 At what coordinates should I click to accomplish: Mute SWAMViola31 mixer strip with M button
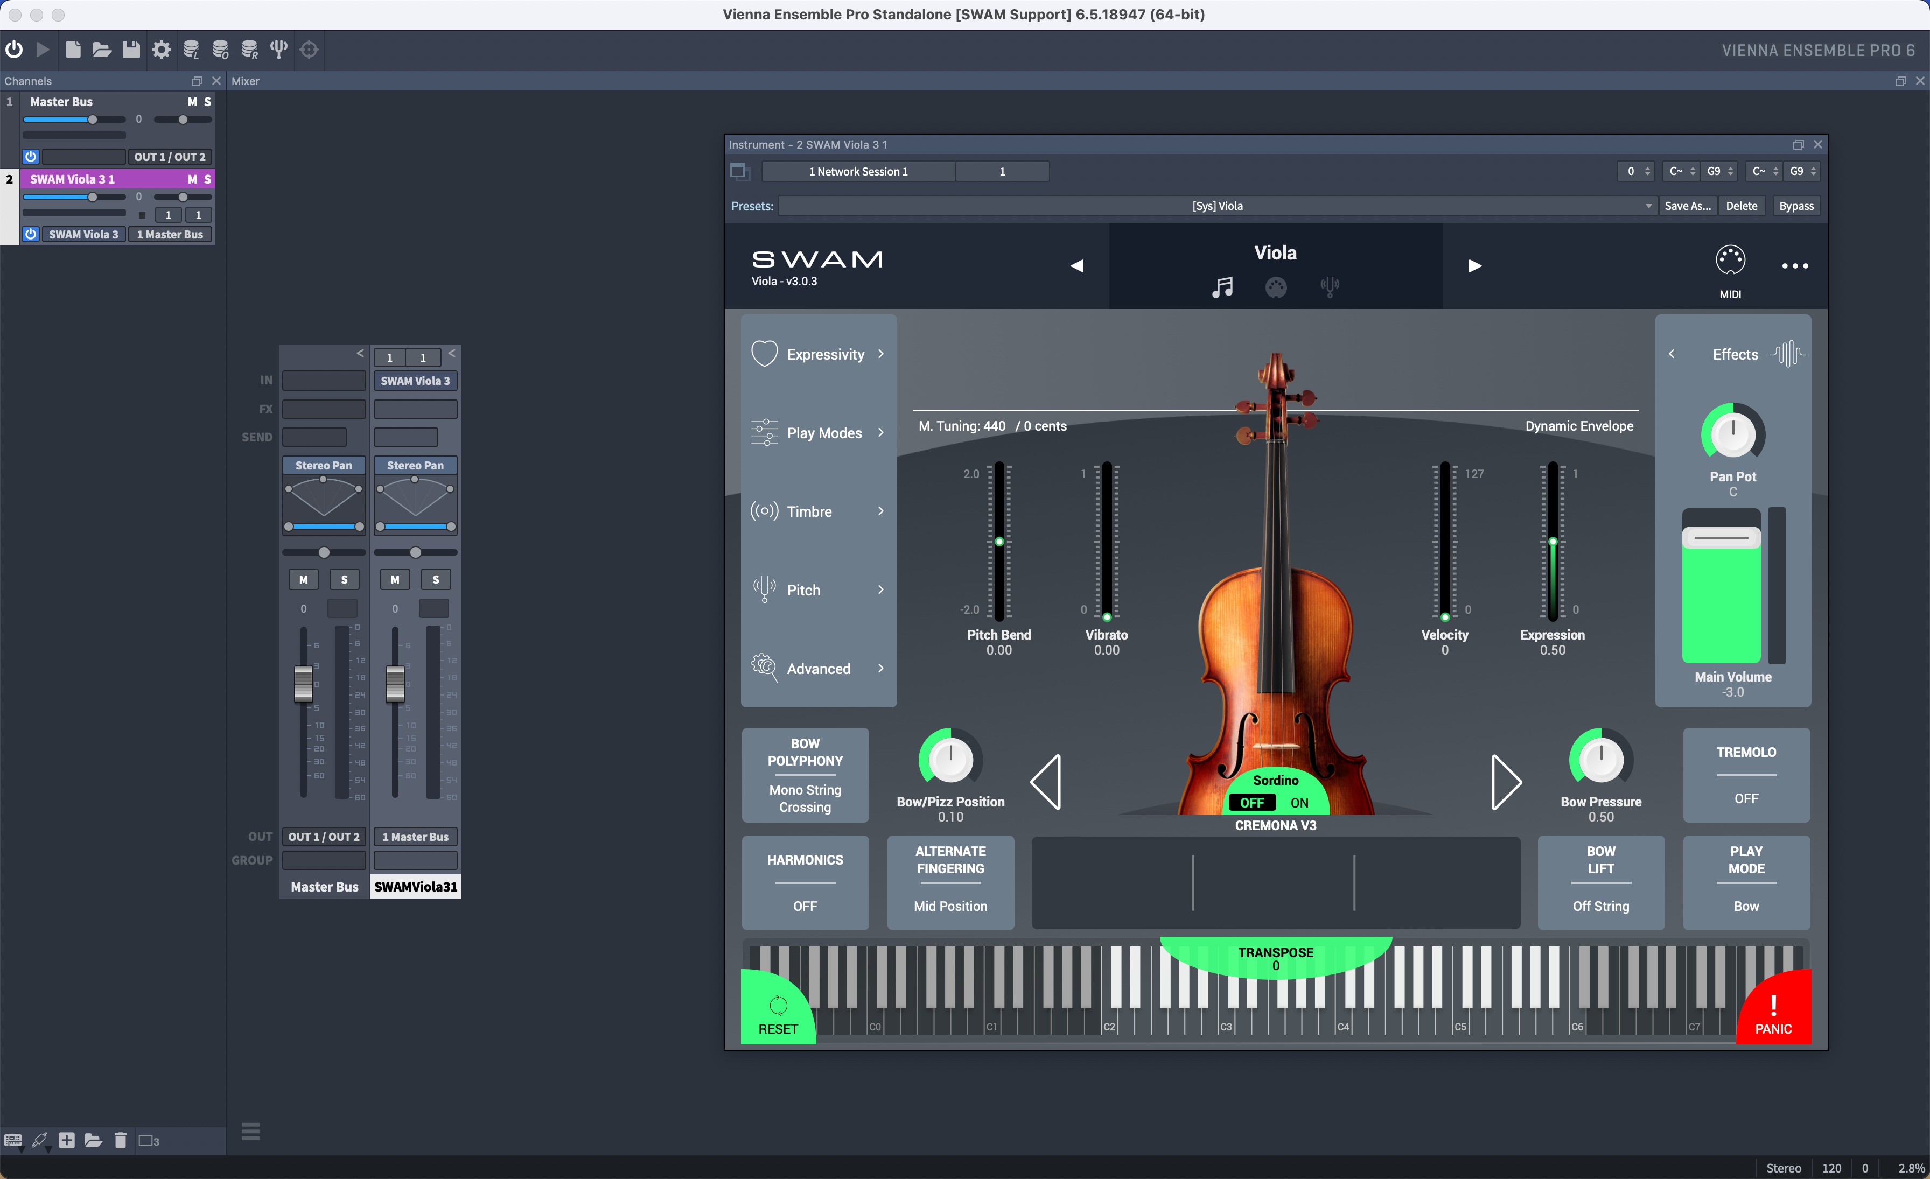click(395, 579)
